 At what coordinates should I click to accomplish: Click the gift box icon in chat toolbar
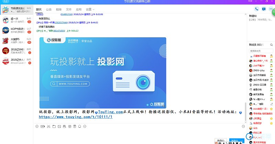pos(70,126)
